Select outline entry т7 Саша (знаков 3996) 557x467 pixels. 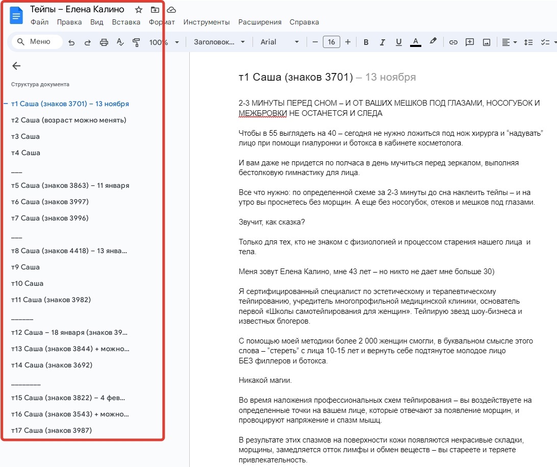pyautogui.click(x=50, y=218)
